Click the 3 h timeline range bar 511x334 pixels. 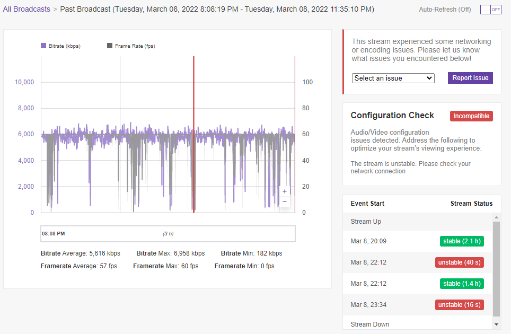click(x=168, y=234)
